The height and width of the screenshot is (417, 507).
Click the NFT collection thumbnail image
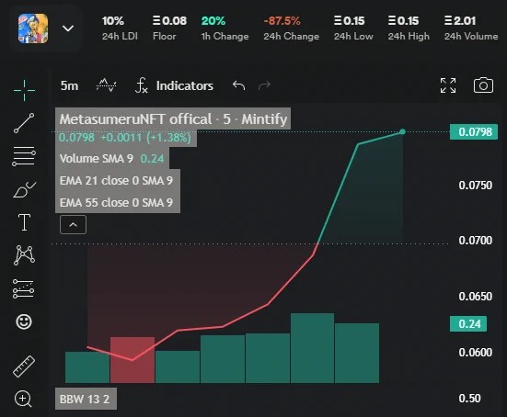click(33, 28)
